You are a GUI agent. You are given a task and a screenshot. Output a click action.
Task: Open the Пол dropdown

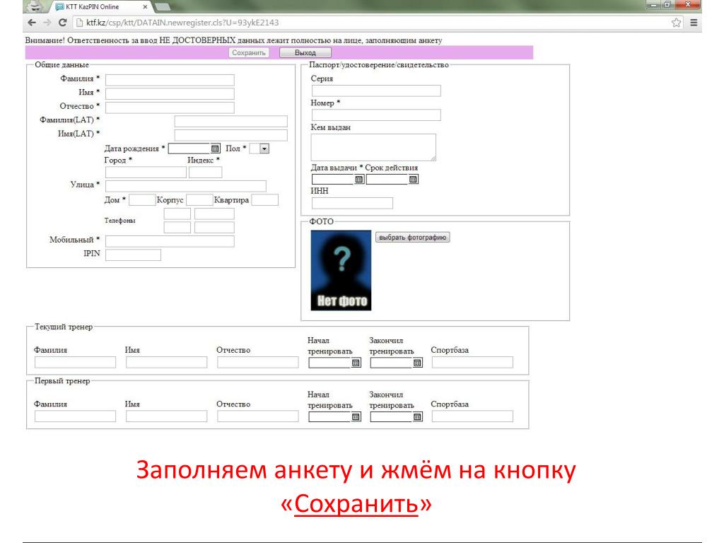(x=259, y=148)
